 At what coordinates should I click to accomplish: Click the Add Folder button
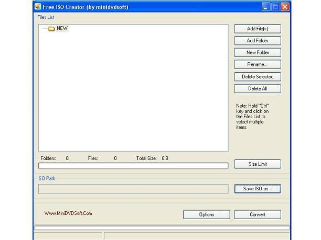pos(257,41)
